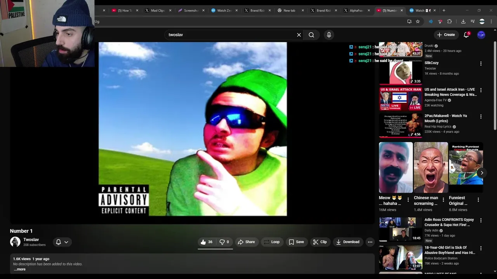Close the Mad Clips browser tab
497x279 pixels.
(170, 10)
